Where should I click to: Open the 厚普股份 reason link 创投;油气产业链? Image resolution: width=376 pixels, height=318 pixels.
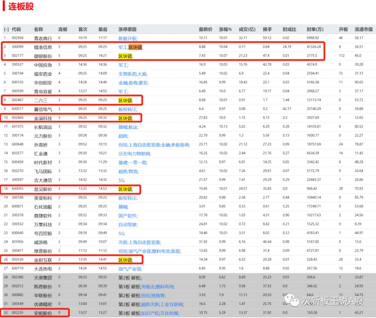pos(135,251)
